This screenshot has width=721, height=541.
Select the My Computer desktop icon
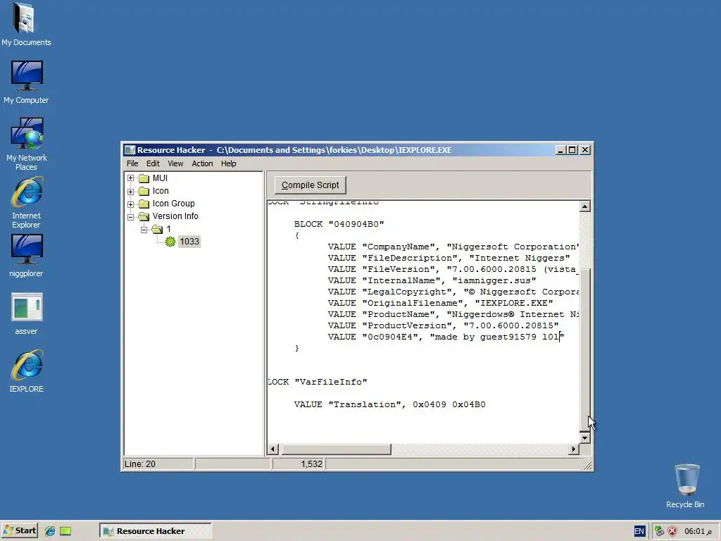(26, 82)
